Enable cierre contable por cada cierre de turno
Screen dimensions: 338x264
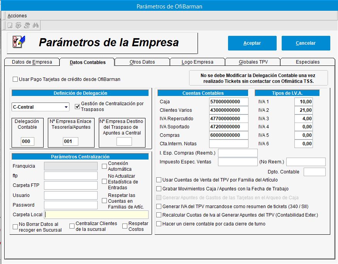tap(159, 224)
